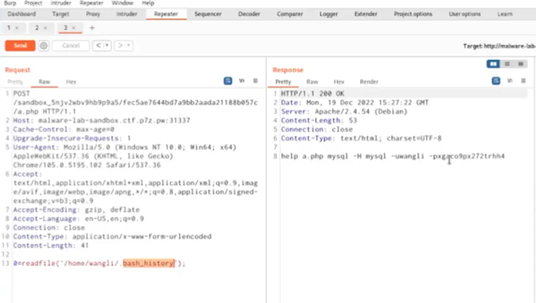Screen dimensions: 536x303
Task: Click the Cancel button
Action: point(71,45)
